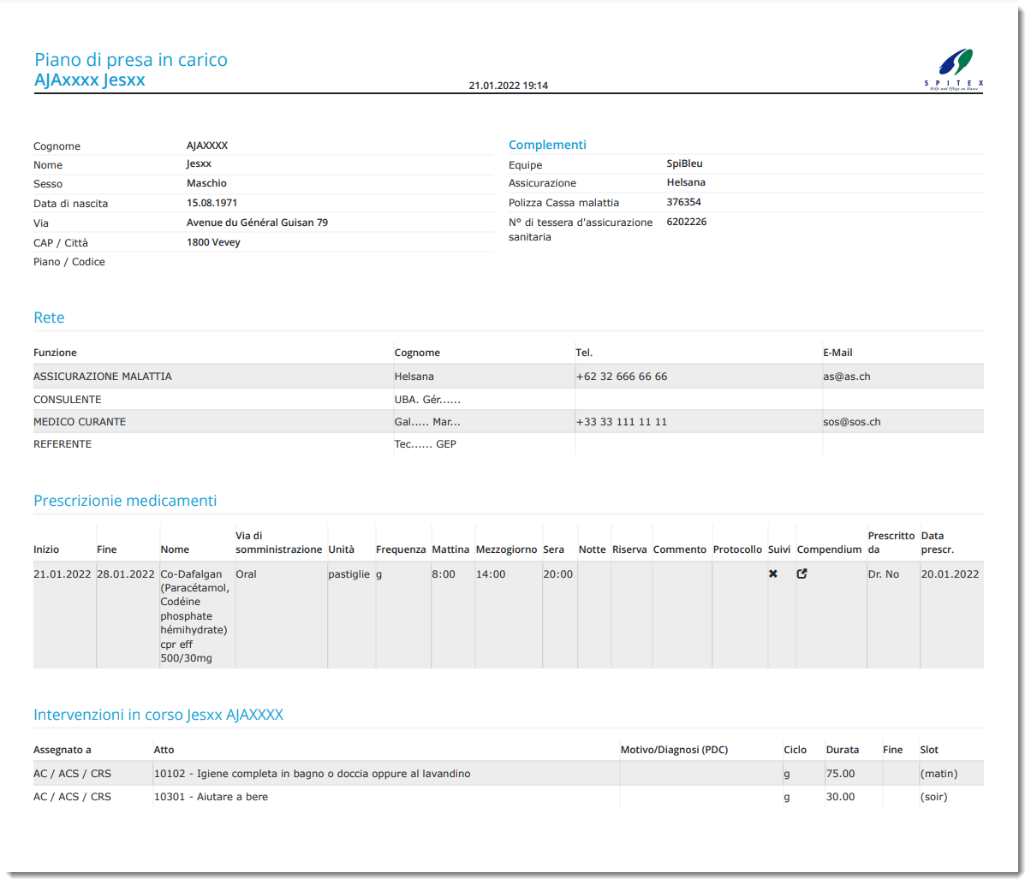Click the Motivo/Diagnosi (PDC) column header

[673, 750]
